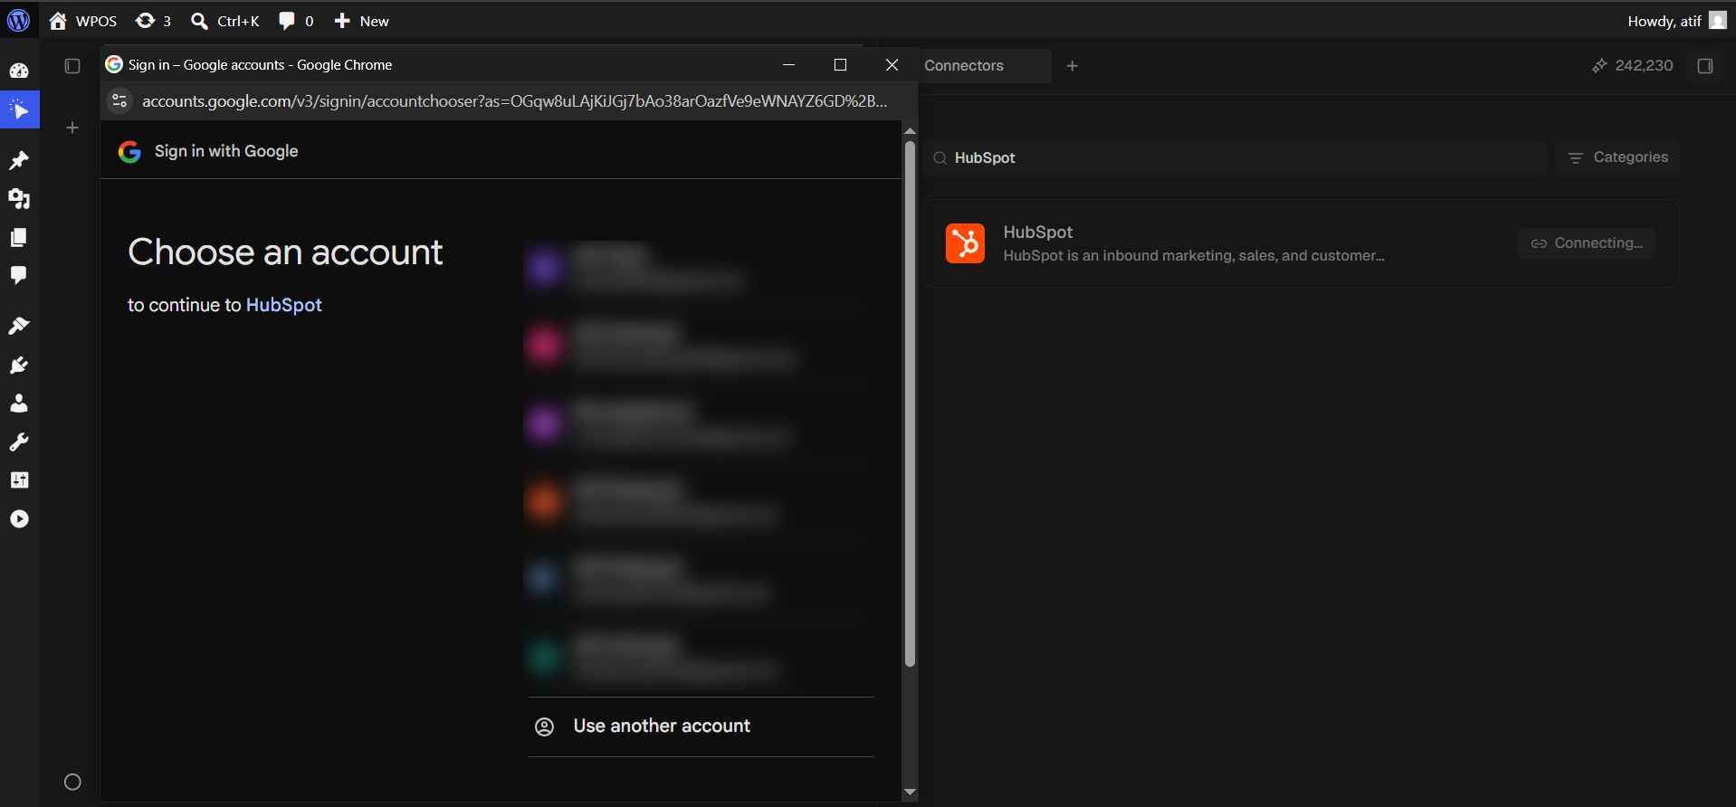The height and width of the screenshot is (807, 1736).
Task: Open Dashboard in WordPress sidebar
Action: click(x=19, y=71)
